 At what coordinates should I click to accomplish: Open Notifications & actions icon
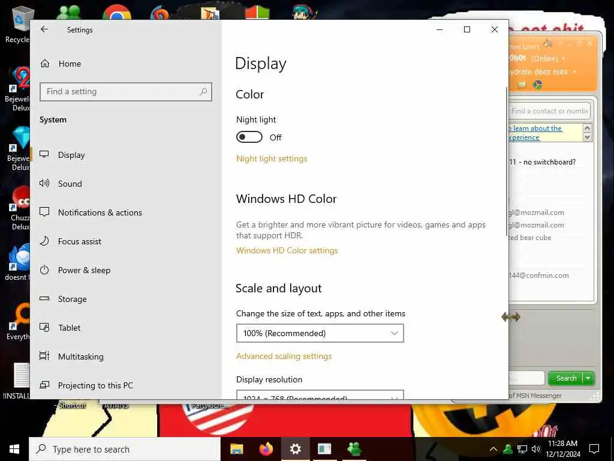click(44, 212)
